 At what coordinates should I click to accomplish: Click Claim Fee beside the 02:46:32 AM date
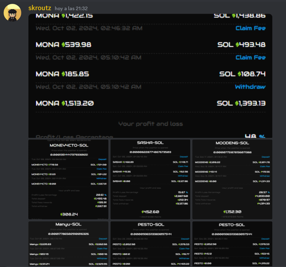(251, 28)
